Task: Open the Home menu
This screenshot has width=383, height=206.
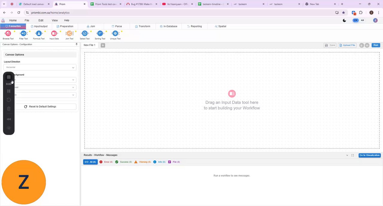Action: point(13,20)
